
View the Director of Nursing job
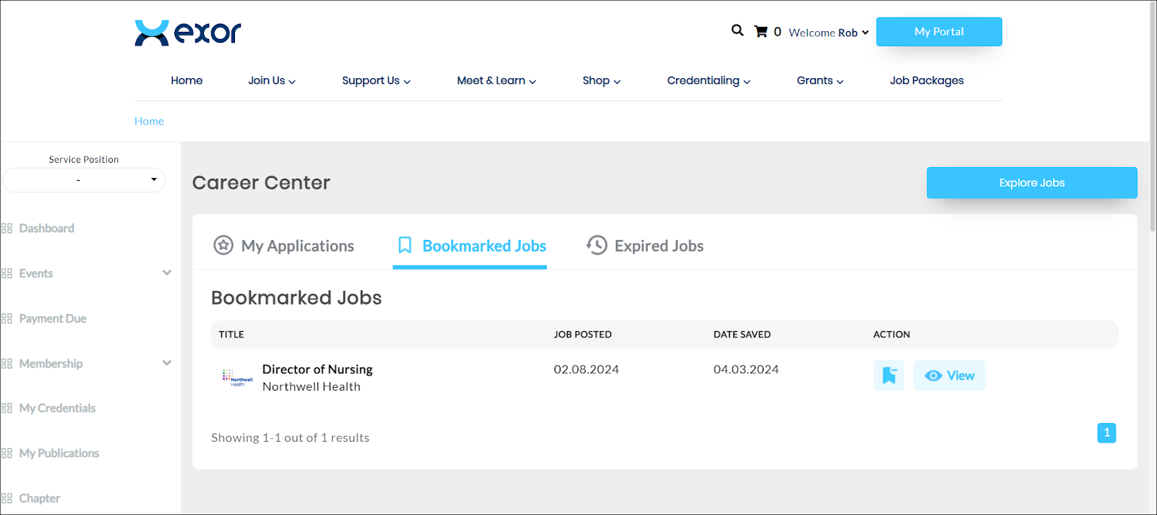coord(949,375)
